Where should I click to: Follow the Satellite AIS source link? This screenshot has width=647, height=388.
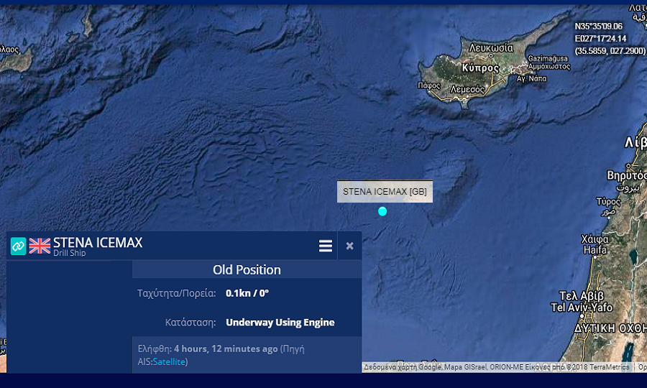(x=169, y=361)
